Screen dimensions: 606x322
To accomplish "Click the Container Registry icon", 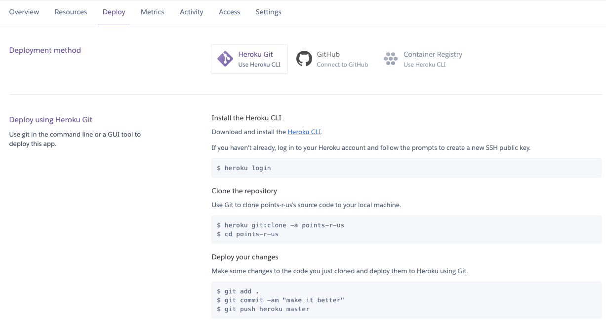I will 391,59.
